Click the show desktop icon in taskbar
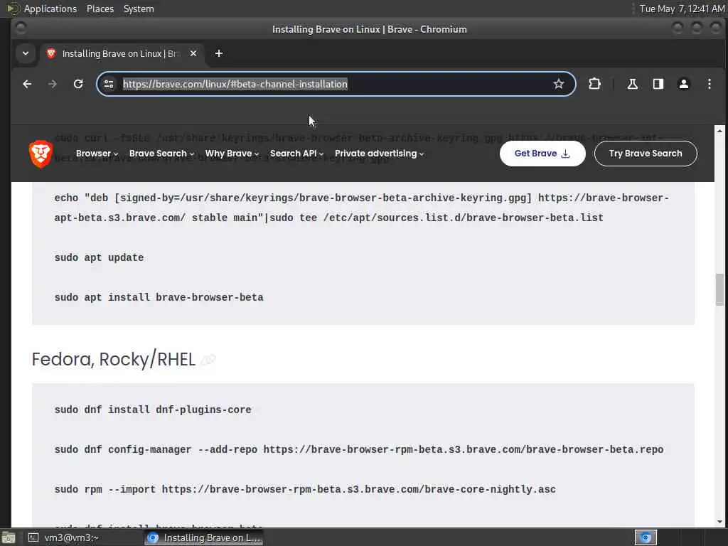This screenshot has height=546, width=728. [x=9, y=537]
